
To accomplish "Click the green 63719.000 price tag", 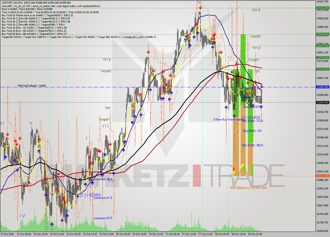I will pyautogui.click(x=322, y=69).
